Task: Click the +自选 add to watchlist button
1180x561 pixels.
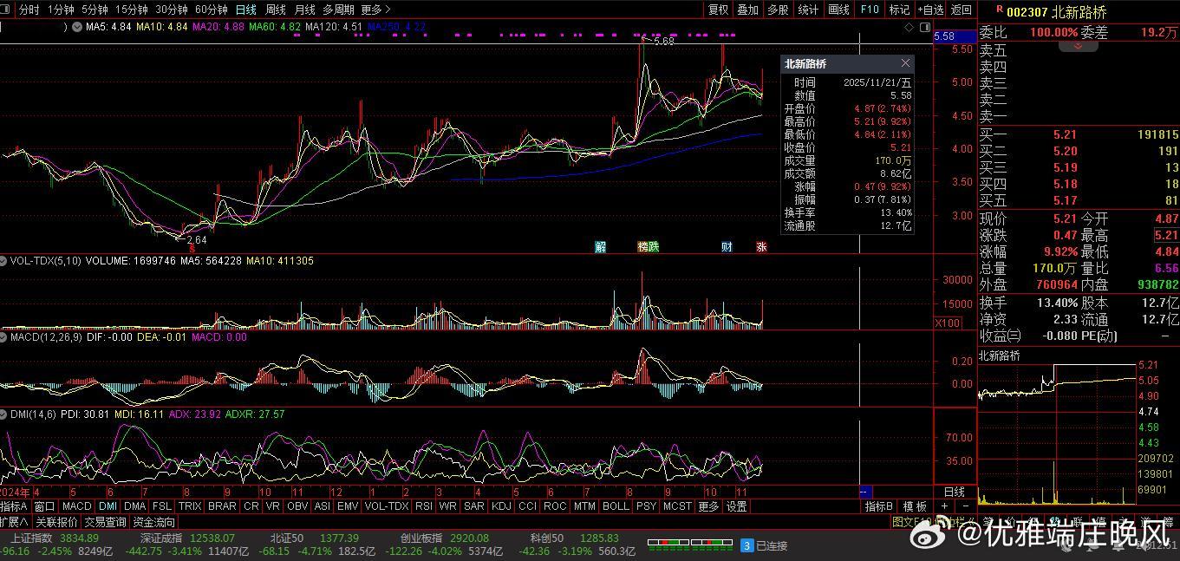Action: tap(930, 10)
